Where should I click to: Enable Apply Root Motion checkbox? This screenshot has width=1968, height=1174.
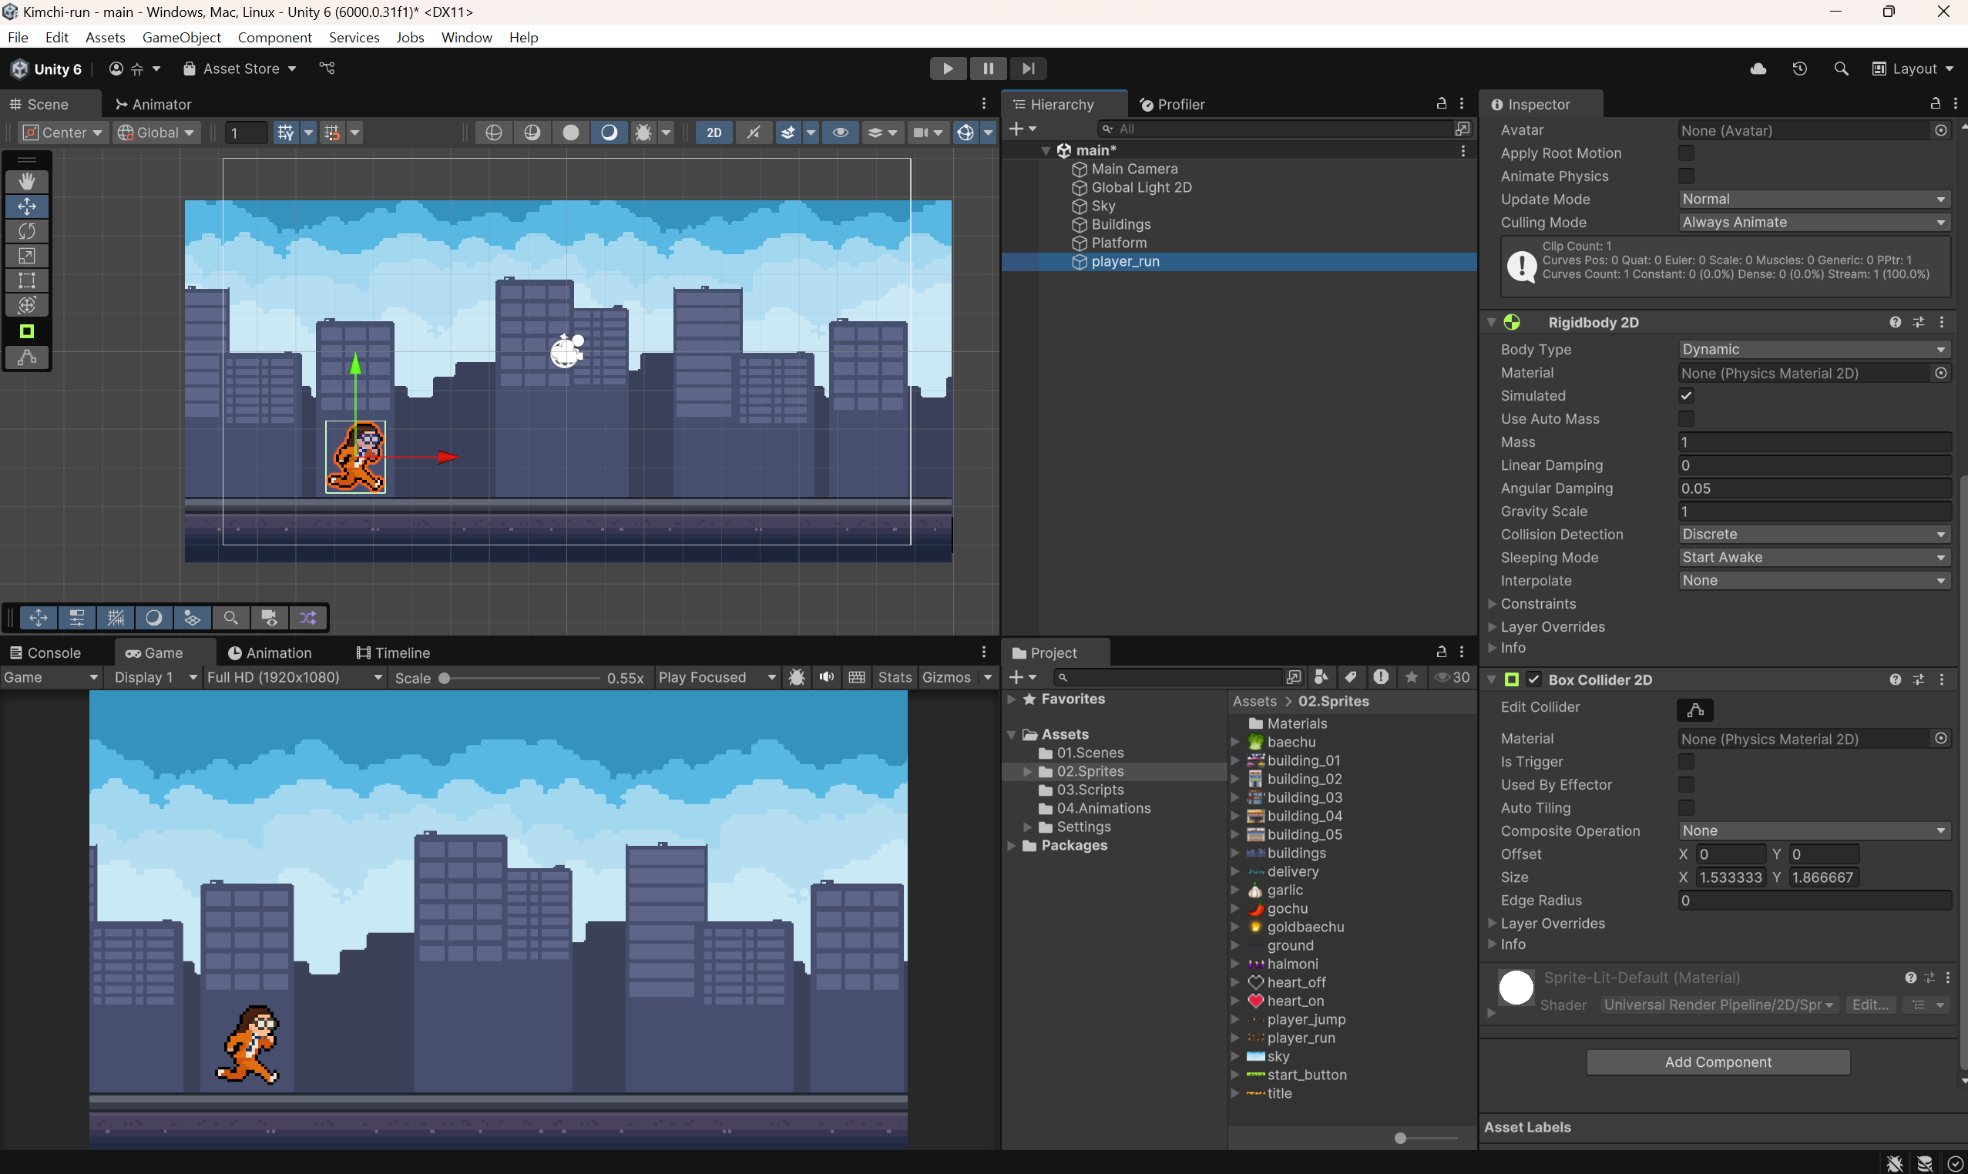point(1686,153)
